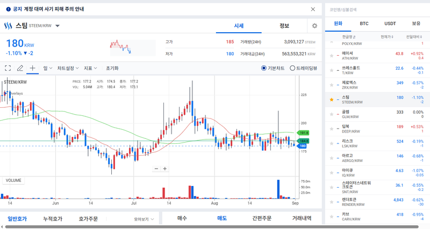The image size is (430, 229).
Task: Open the chart settings gear icon
Action: [x=314, y=26]
